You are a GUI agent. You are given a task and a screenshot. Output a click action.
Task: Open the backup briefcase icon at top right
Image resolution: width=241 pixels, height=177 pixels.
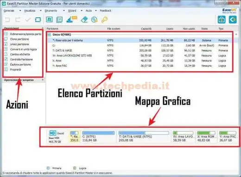click(x=222, y=19)
